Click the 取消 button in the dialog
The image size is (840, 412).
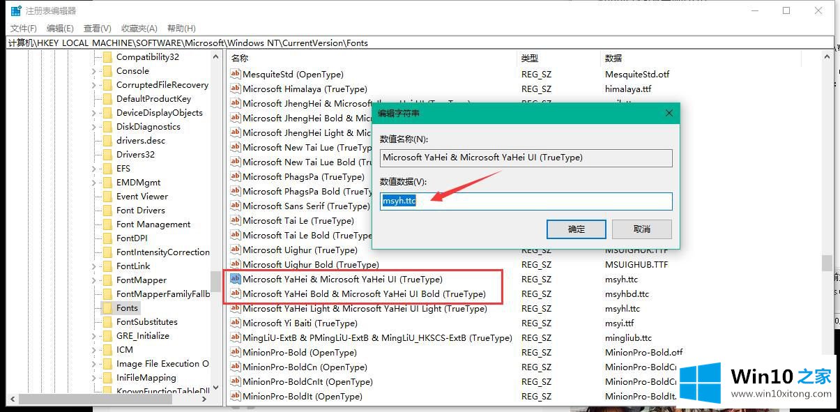(x=642, y=229)
